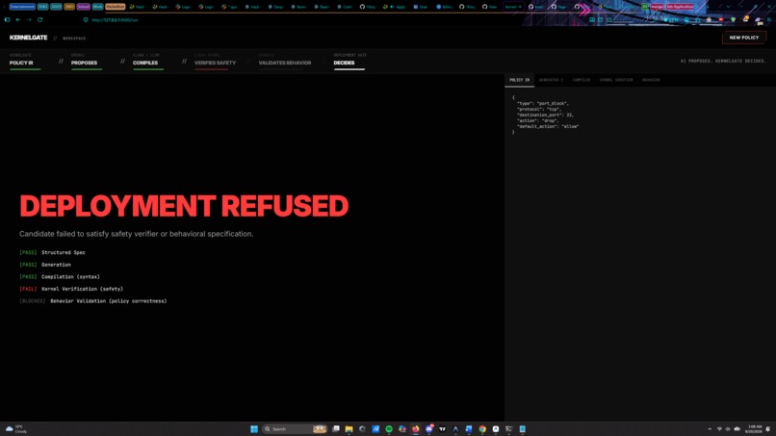Open Firefox from the taskbar
The image size is (776, 436).
coord(416,429)
